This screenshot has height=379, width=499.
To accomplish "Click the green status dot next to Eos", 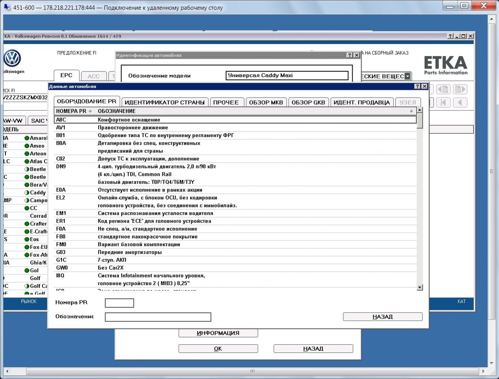I will 27,239.
